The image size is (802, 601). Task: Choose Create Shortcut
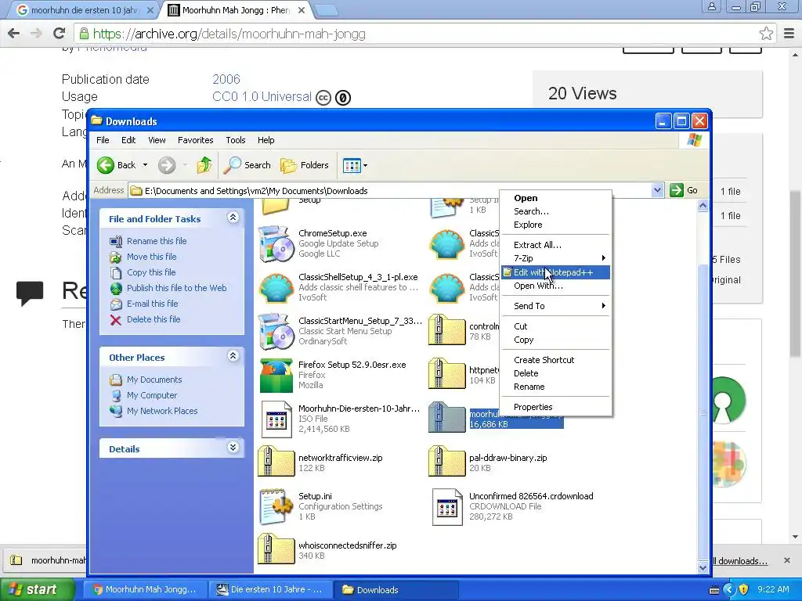point(555,360)
